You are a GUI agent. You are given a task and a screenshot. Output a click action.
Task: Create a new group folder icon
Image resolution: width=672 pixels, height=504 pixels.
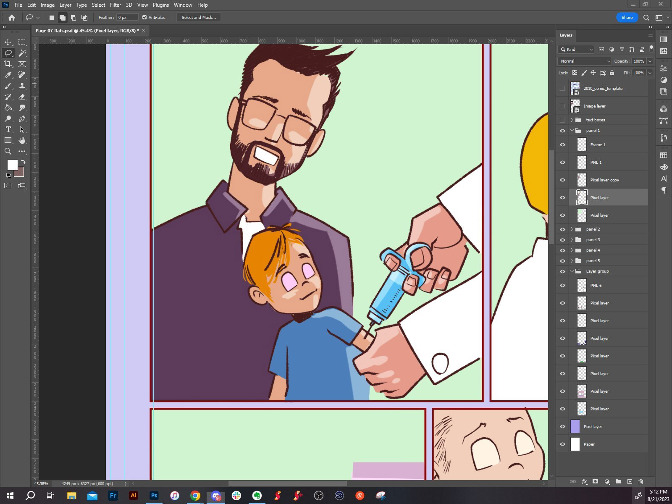618,482
